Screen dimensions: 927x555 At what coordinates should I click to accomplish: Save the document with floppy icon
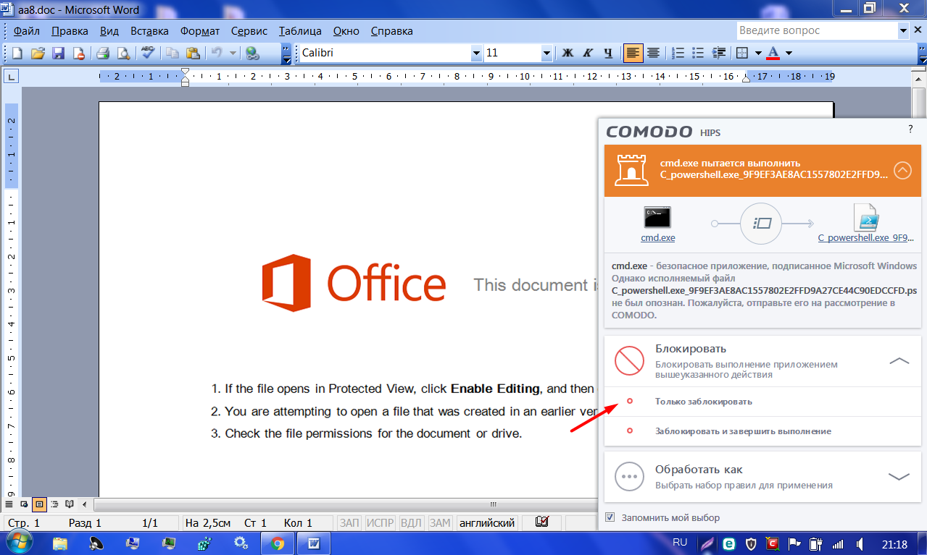point(58,53)
